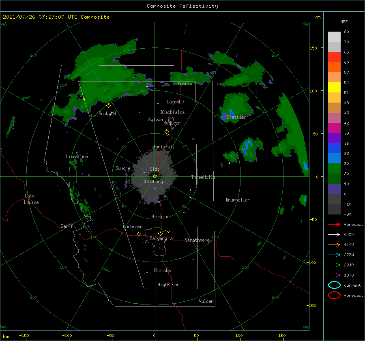Click the yellow diamond marker near Cochrane

tap(139, 234)
